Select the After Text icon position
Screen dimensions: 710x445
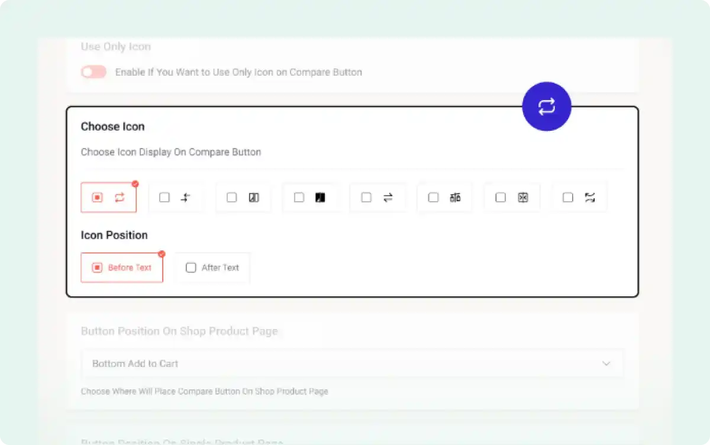click(x=213, y=267)
